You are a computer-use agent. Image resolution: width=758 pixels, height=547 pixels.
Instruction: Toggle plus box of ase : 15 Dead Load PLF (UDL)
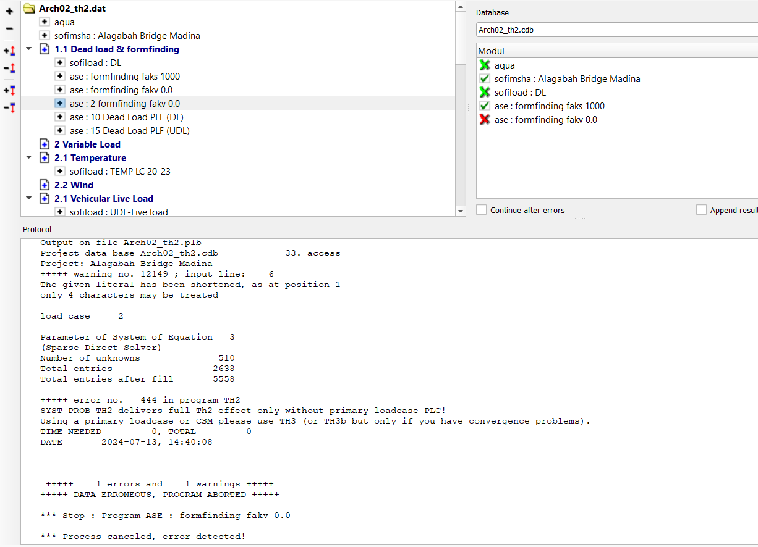[x=60, y=130]
